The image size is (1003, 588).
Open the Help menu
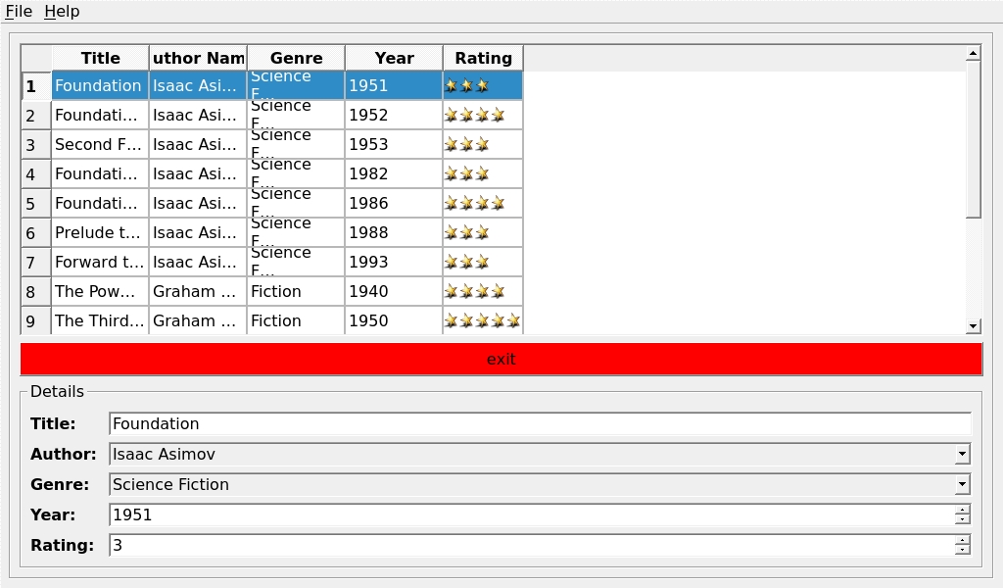click(62, 12)
